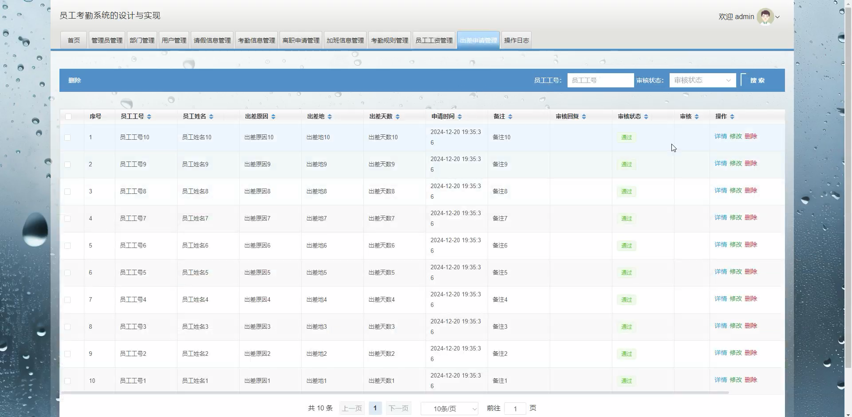The image size is (852, 417).
Task: Click 修改 for 员工工号9 row
Action: (736, 163)
